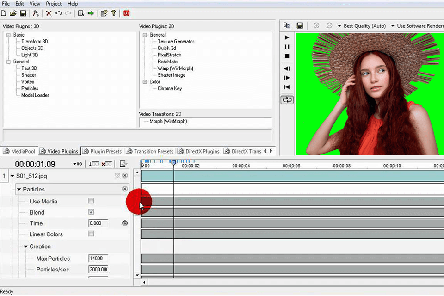The width and height of the screenshot is (444, 296).
Task: Open the Project menu
Action: tap(54, 4)
